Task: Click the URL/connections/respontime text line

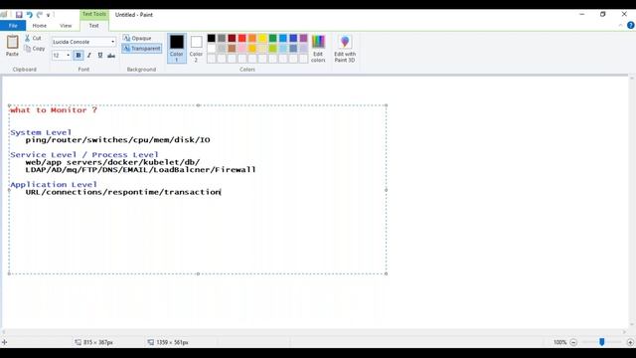Action: [123, 192]
